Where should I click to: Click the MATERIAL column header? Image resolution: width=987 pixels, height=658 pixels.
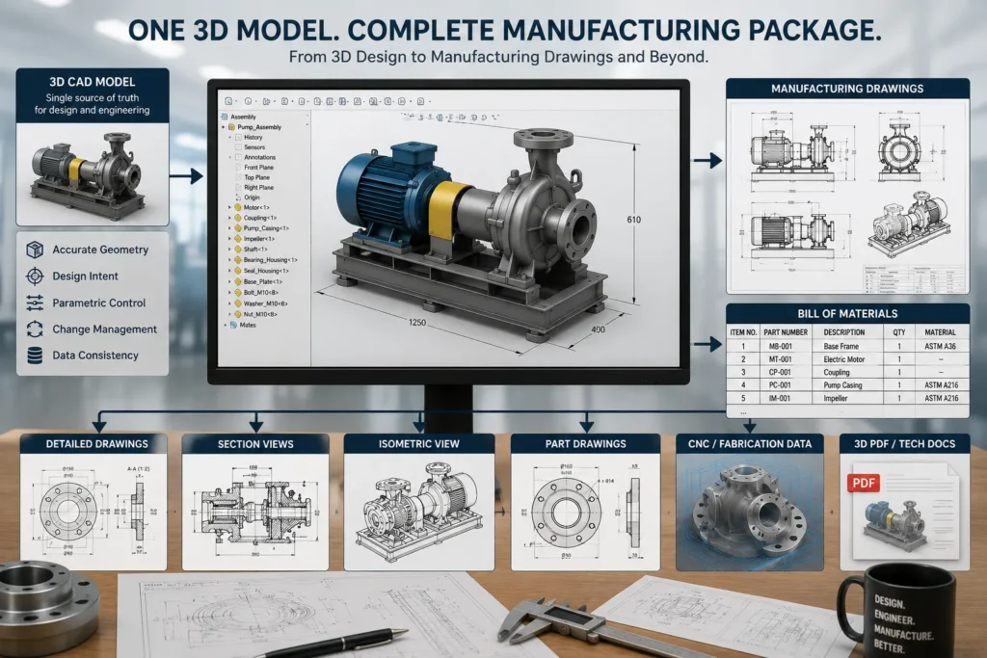pyautogui.click(x=941, y=332)
